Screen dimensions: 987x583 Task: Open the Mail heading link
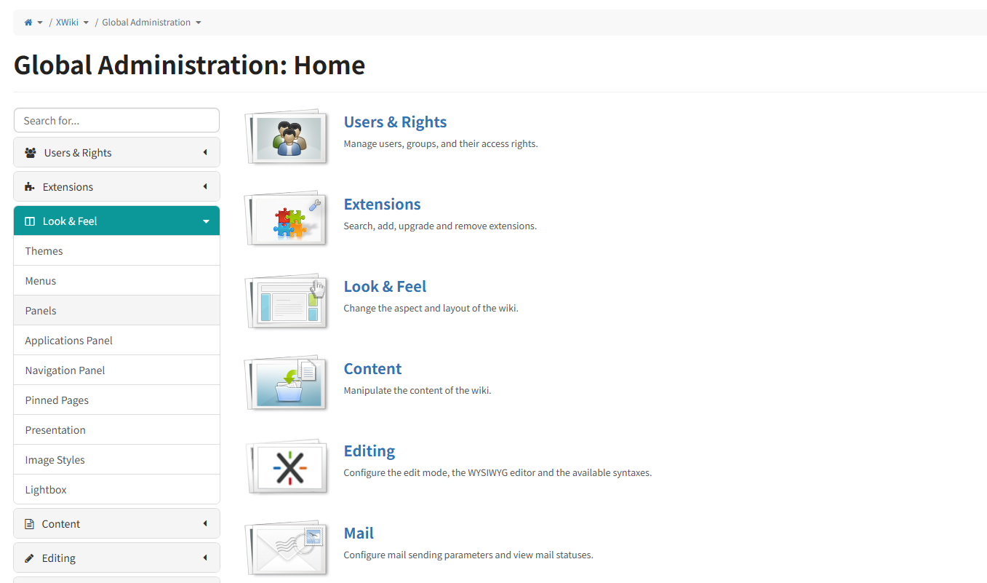coord(359,534)
